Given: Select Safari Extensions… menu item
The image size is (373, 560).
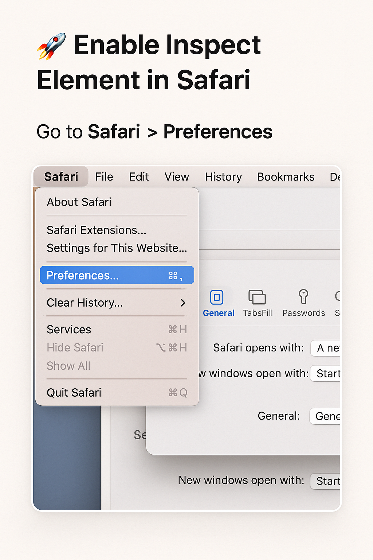Looking at the screenshot, I should [117, 230].
